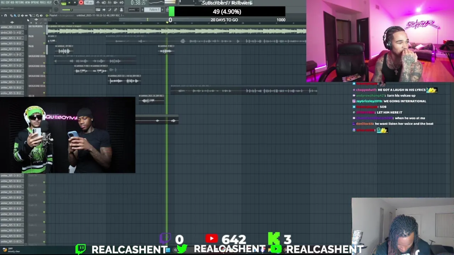454x255 pixels.
Task: Open the EDIT menu
Action: 8,2
